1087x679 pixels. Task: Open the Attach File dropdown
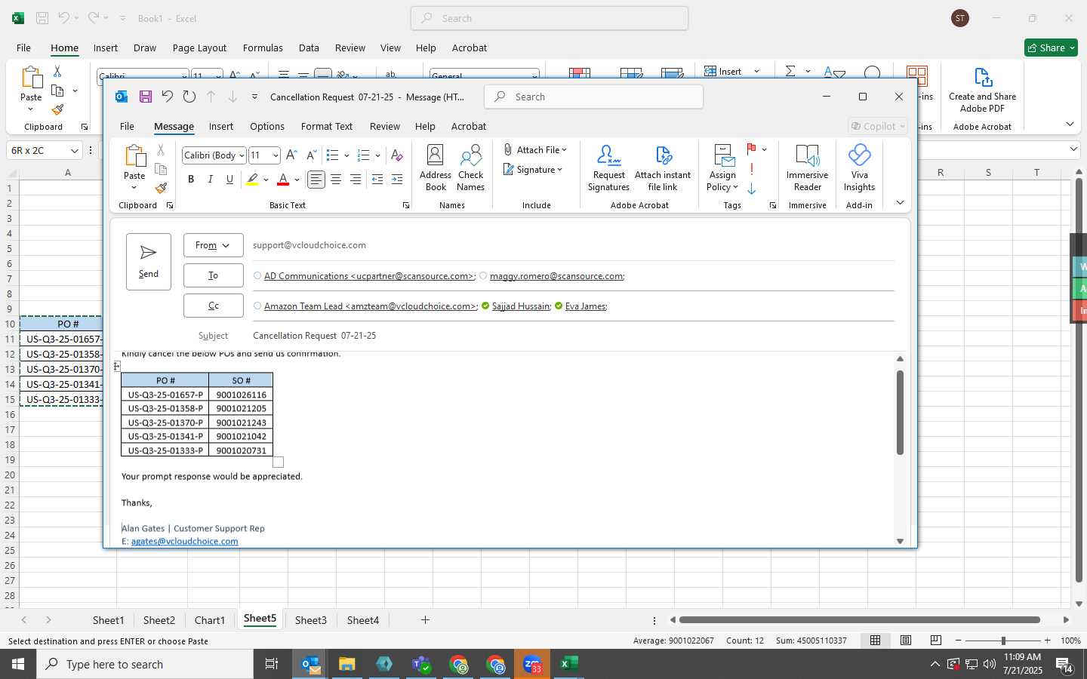[x=535, y=150]
